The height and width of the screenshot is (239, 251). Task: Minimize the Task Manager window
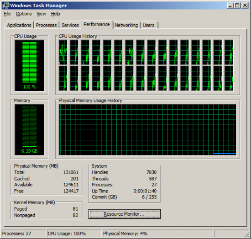coord(230,5)
